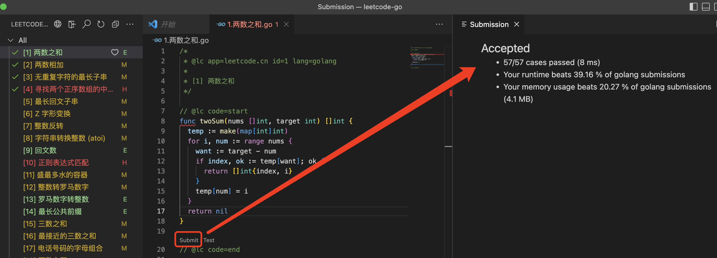The image size is (717, 258).
Task: Click the Go language icon on the editor tab
Action: [x=221, y=24]
